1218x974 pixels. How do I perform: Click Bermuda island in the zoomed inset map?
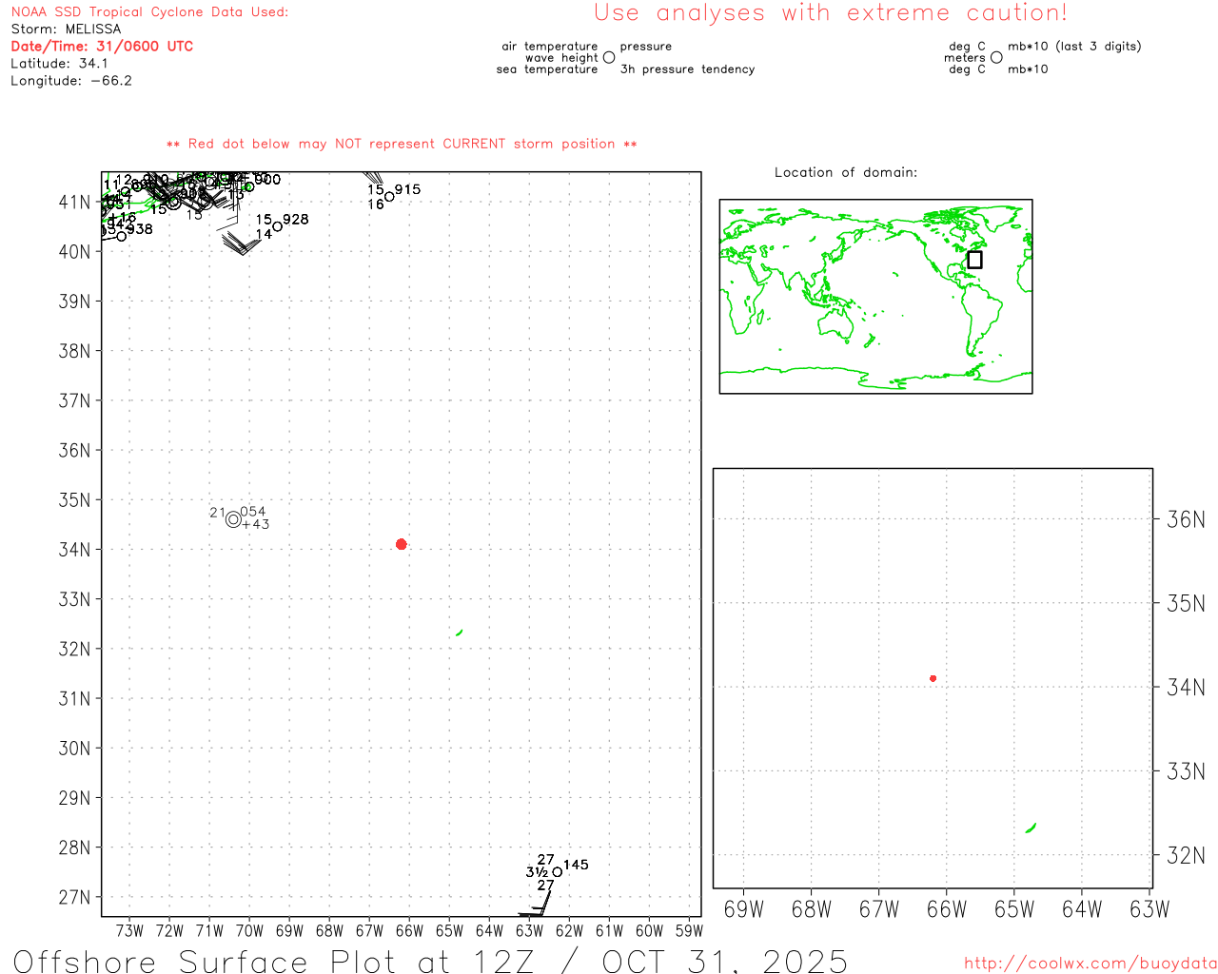1031,828
